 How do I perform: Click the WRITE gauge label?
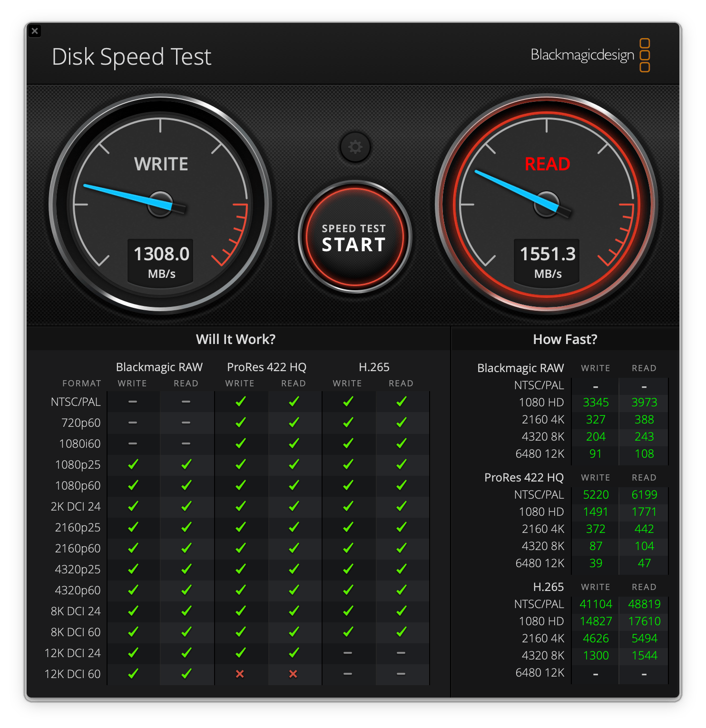[x=161, y=164]
